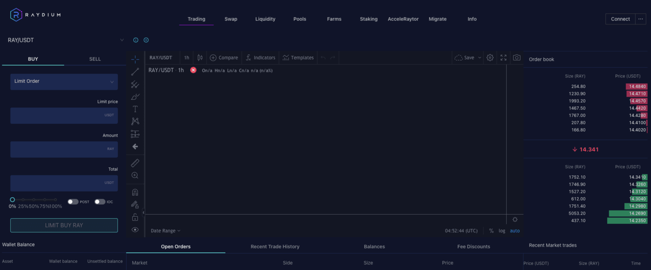Expand the Save layout dropdown arrow
Screen dimensions: 651x270
click(480, 57)
